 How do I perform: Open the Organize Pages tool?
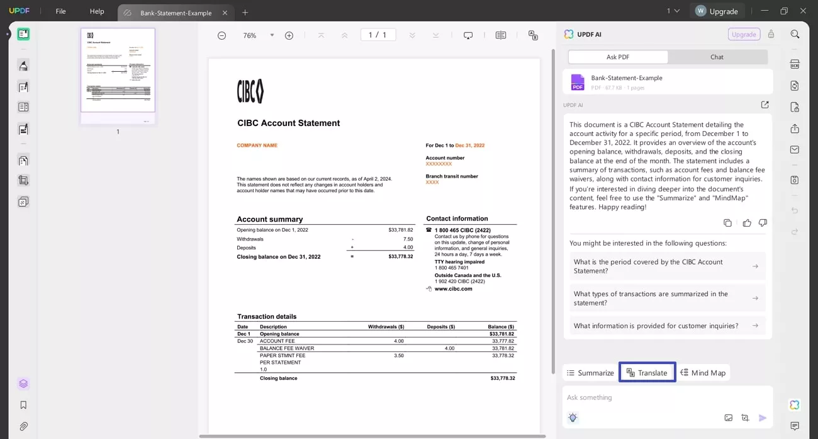23,160
